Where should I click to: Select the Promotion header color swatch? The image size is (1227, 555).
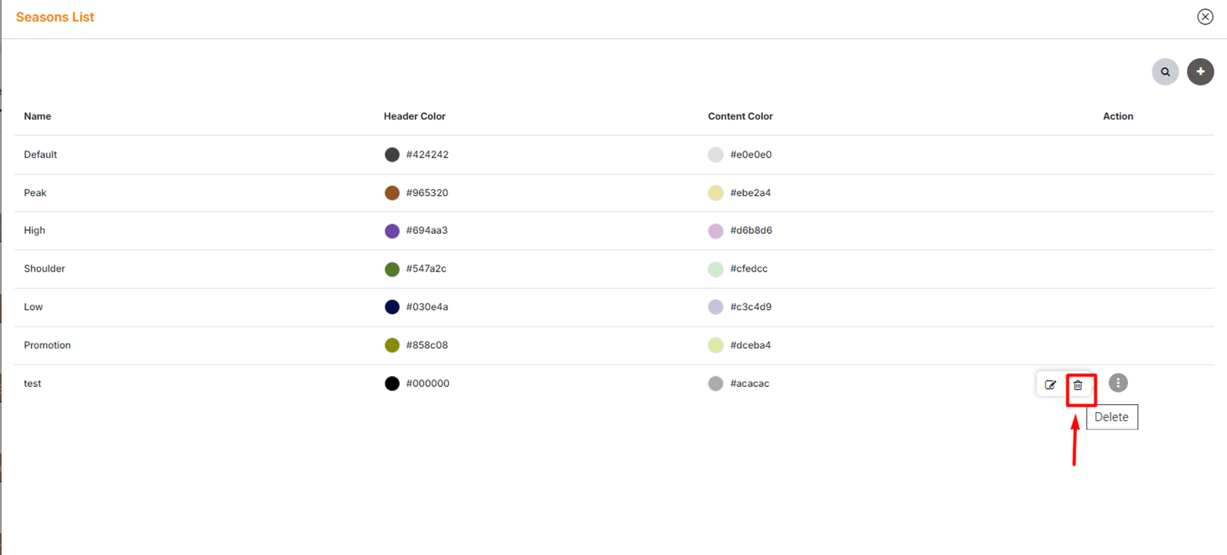coord(392,345)
